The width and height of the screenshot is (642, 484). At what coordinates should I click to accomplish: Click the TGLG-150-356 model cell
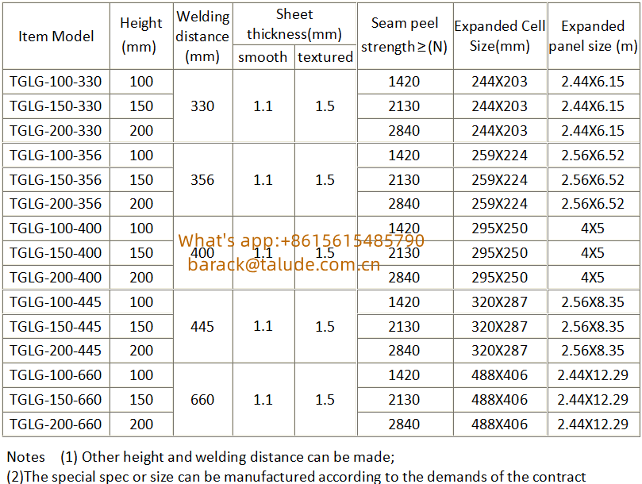[56, 180]
